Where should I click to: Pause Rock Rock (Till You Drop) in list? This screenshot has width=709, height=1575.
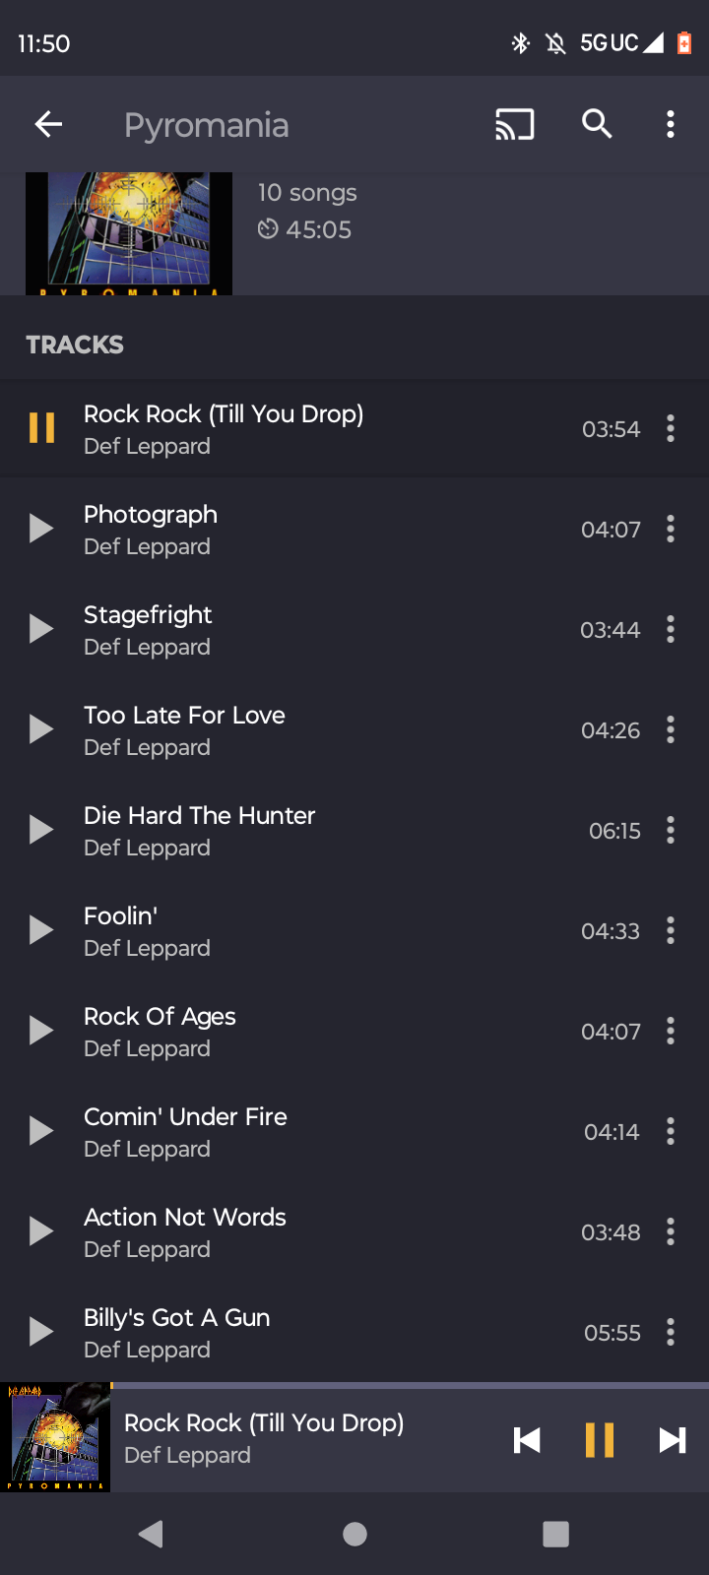(41, 428)
